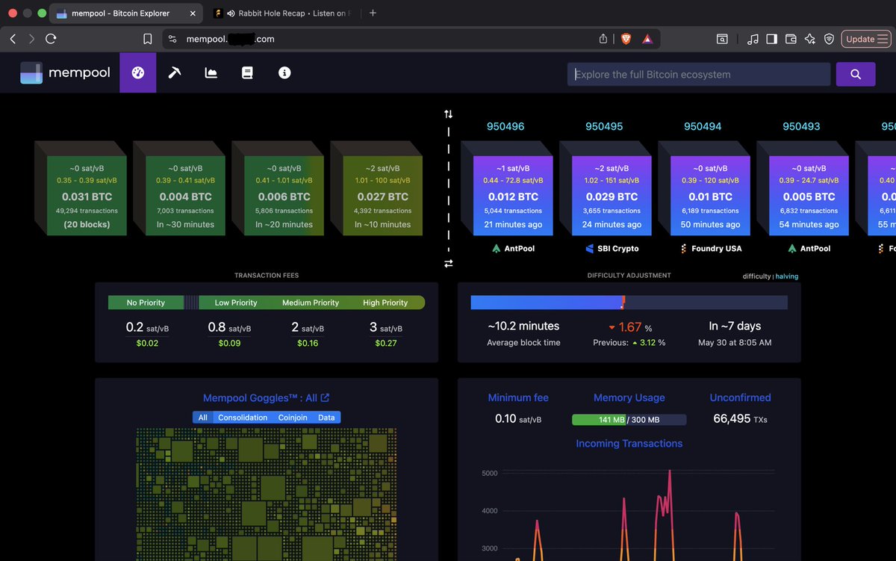Open the Mining pickaxe icon
The width and height of the screenshot is (896, 561).
point(175,73)
